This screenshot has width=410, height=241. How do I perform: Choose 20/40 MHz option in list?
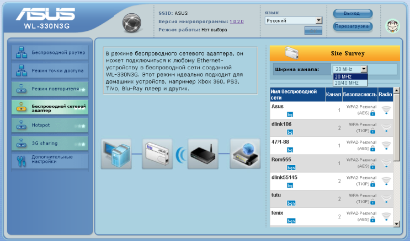(x=350, y=83)
